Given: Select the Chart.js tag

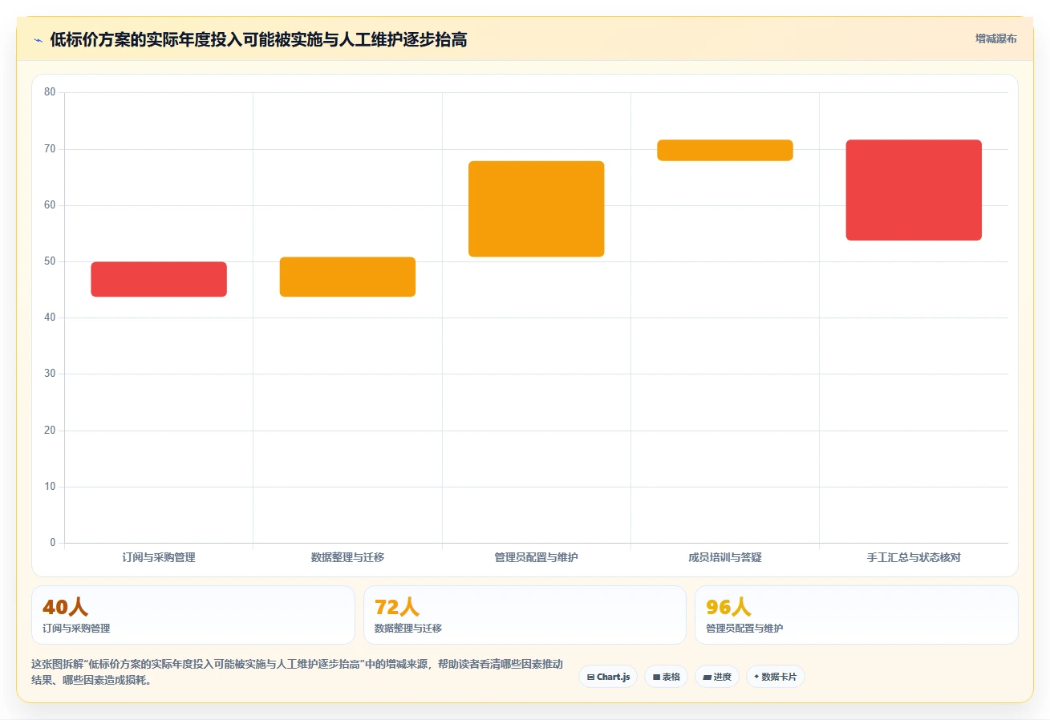Looking at the screenshot, I should [608, 677].
